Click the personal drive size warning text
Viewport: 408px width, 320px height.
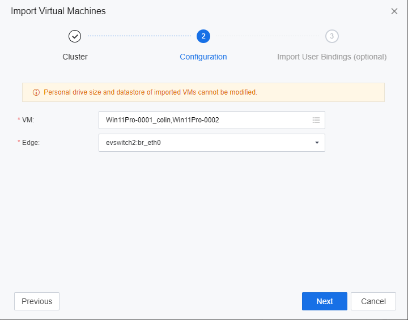tap(150, 92)
